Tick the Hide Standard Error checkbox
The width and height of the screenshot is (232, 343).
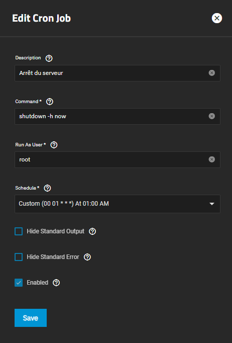(19, 257)
